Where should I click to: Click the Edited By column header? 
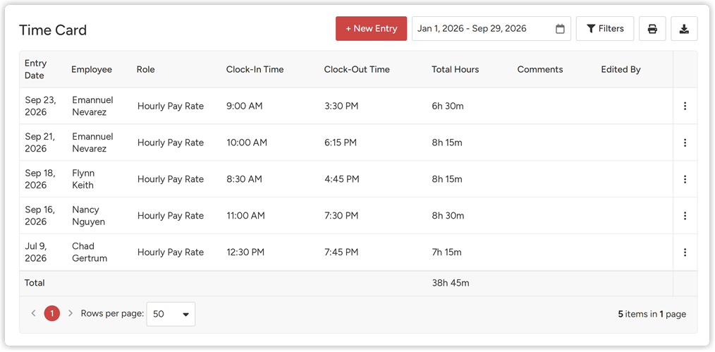[621, 69]
